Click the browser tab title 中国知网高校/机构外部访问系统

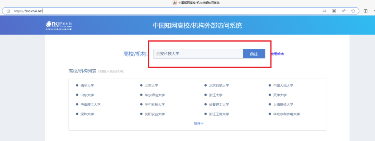tap(199, 3)
